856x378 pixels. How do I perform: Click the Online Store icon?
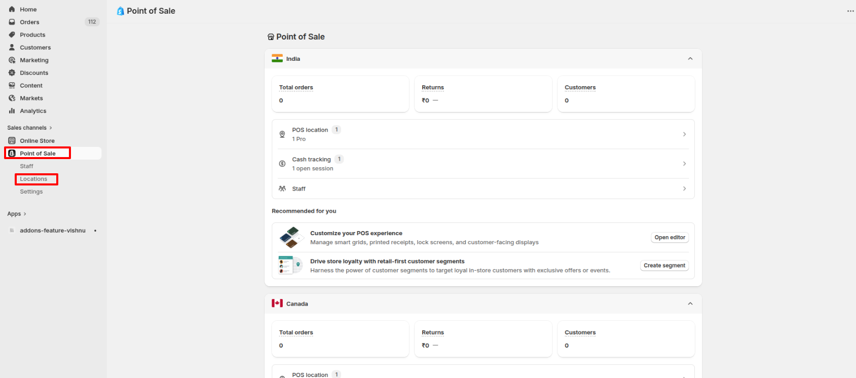tap(12, 140)
